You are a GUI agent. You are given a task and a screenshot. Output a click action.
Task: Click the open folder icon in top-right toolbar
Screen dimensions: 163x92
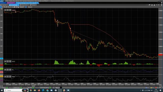(150, 5)
